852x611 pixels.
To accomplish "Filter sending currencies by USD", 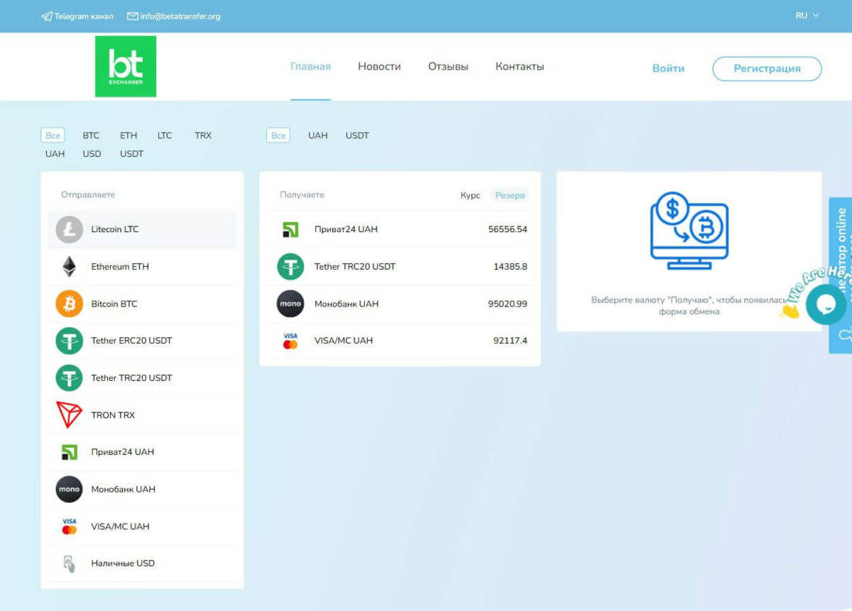I will [92, 154].
